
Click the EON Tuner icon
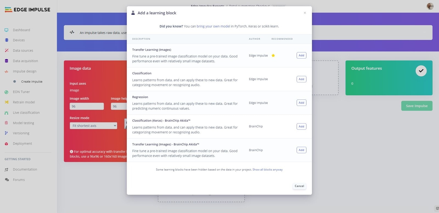point(7,92)
